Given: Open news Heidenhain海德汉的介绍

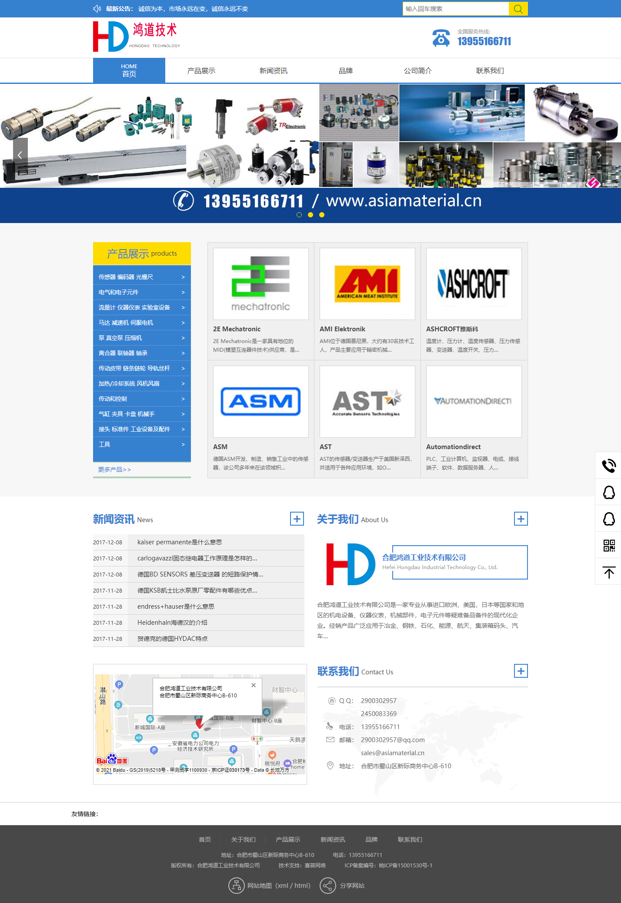Looking at the screenshot, I should (172, 623).
